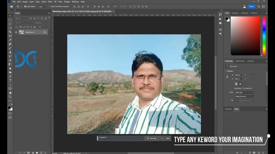The height and width of the screenshot is (154, 275).
Task: Select portrait canvas orientation button
Action: [236, 84]
